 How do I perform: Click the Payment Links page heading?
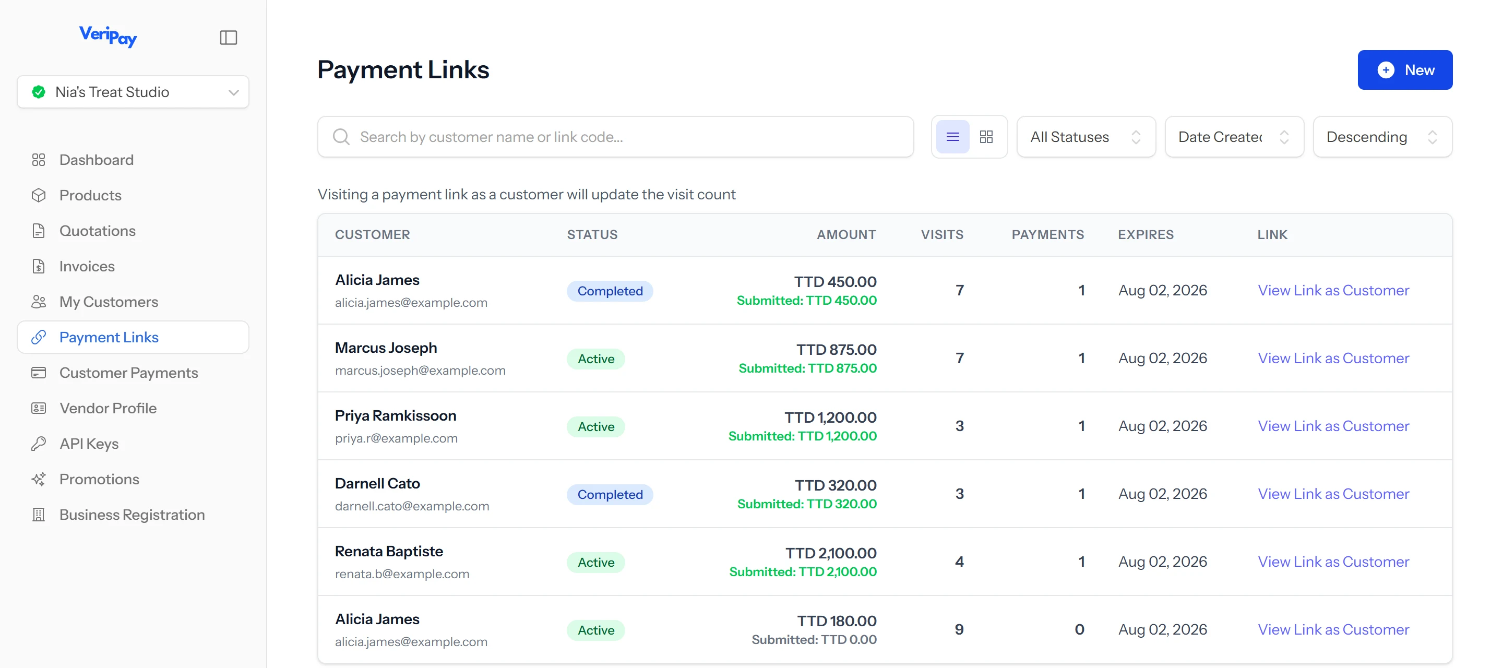click(x=403, y=70)
